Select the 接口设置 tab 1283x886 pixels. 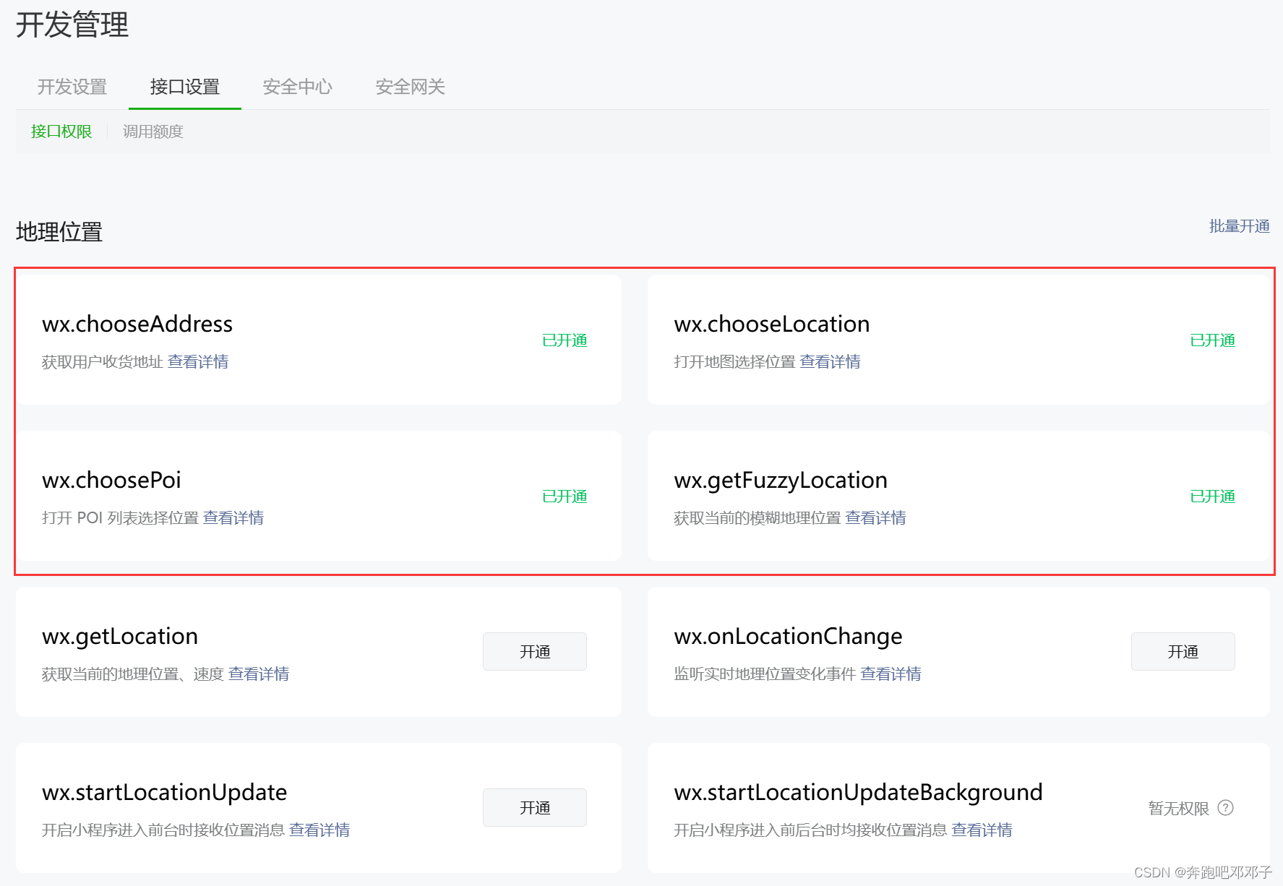tap(185, 87)
